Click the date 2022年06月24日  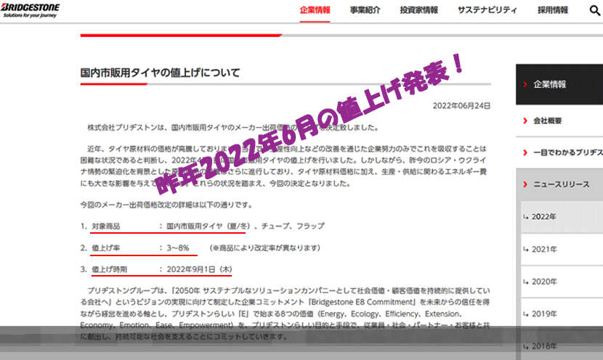[461, 106]
